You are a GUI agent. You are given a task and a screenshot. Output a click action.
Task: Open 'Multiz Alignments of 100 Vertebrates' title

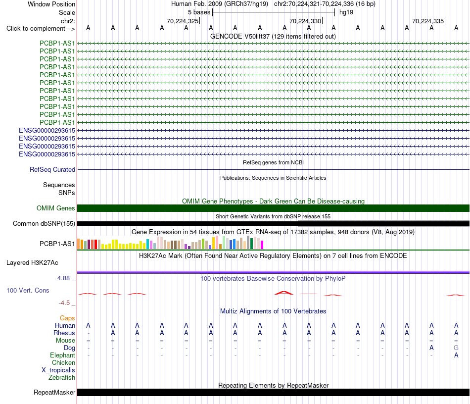point(273,311)
